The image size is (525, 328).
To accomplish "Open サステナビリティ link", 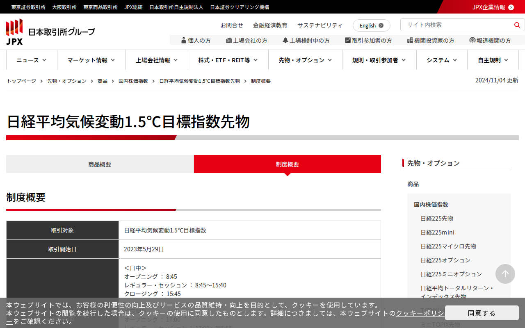I will tap(320, 25).
